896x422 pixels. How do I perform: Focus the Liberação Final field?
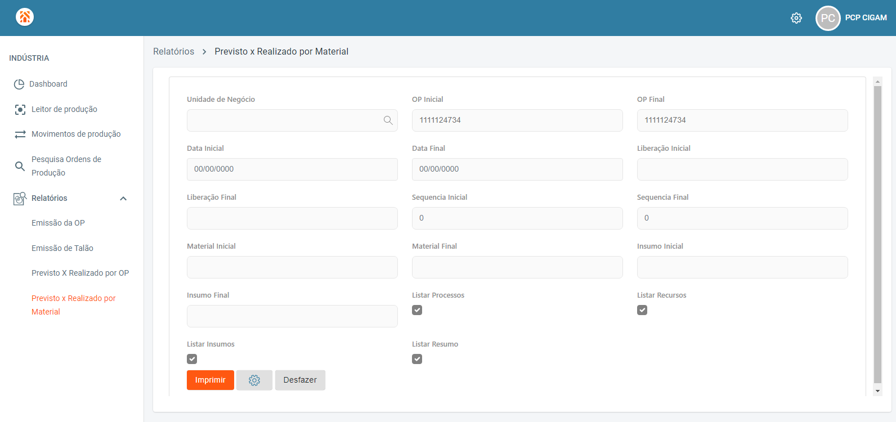pos(292,218)
